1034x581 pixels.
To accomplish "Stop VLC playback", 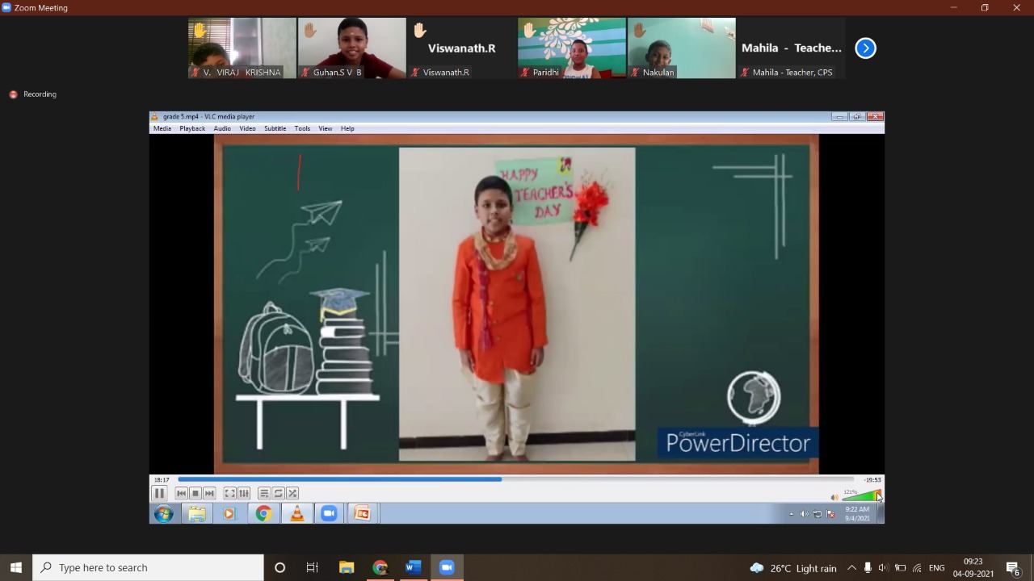I will [x=195, y=493].
